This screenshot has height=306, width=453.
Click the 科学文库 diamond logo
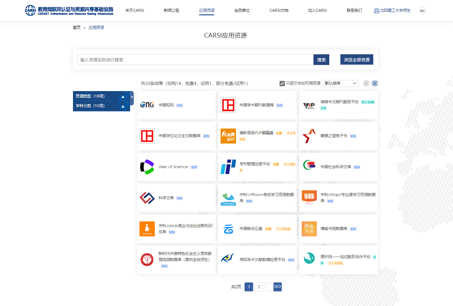point(147,198)
